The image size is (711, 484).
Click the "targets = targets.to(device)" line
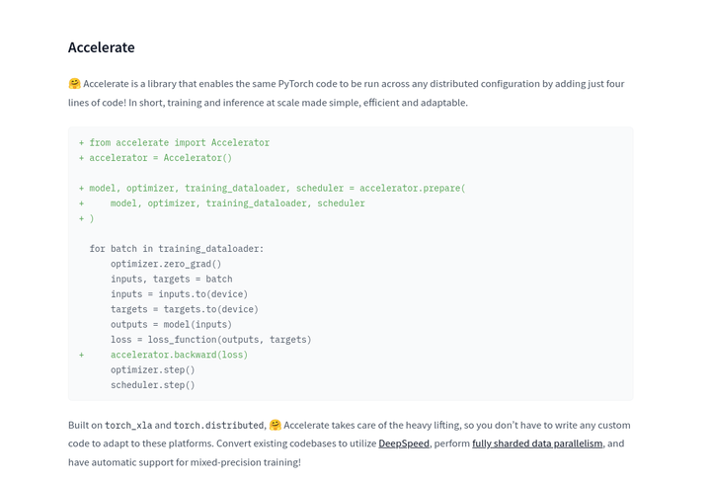(x=185, y=309)
